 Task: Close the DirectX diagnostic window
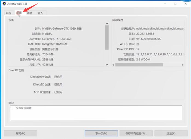point(186,4)
